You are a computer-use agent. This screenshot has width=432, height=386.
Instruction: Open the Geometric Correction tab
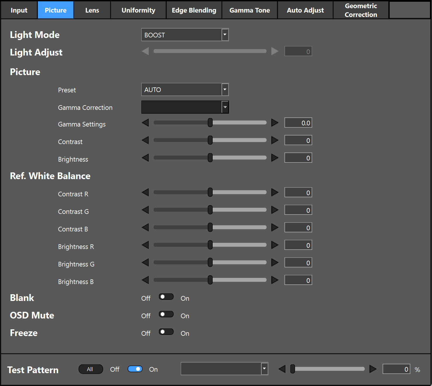(x=361, y=10)
